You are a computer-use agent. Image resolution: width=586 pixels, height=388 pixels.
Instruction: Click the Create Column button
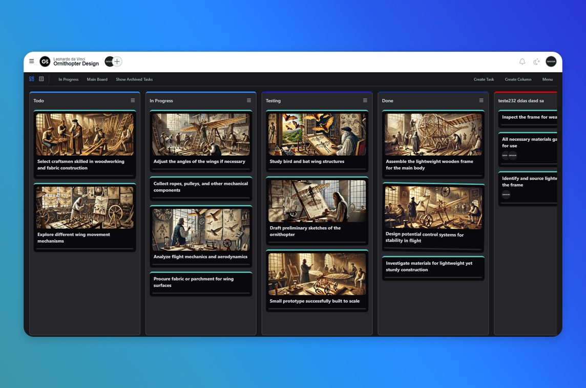click(x=518, y=80)
